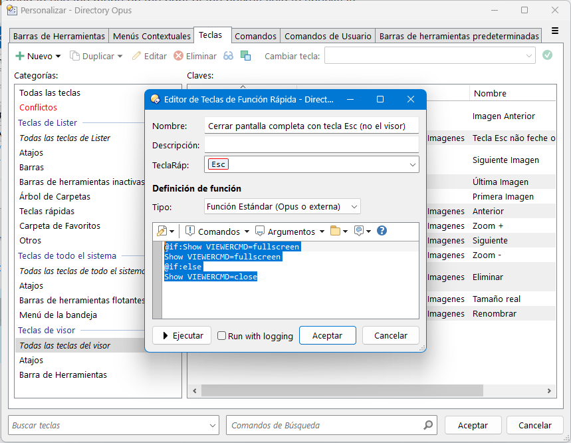This screenshot has width=571, height=443.
Task: Expand the Duplicar dropdown arrow
Action: [120, 57]
